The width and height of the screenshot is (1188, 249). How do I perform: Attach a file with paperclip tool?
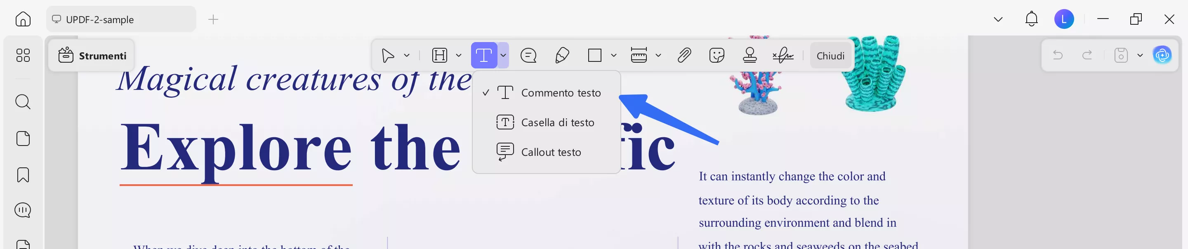coord(684,56)
